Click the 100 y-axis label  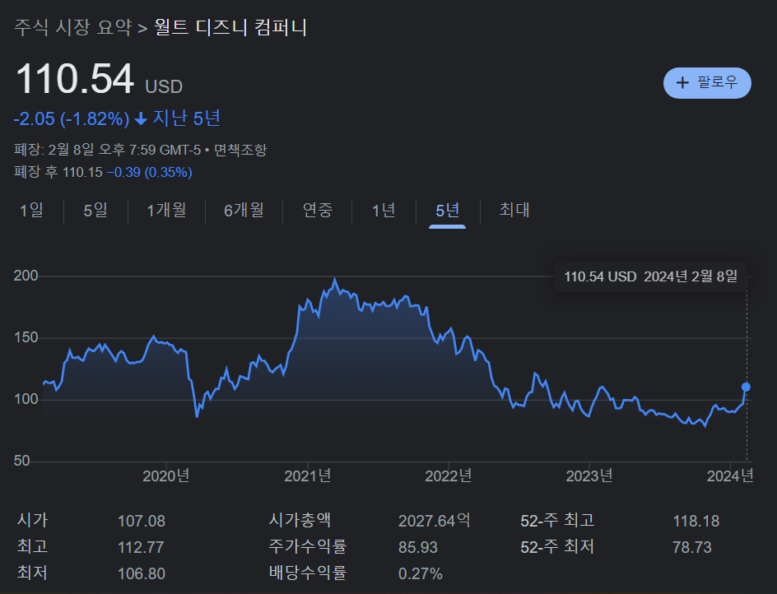pos(26,399)
